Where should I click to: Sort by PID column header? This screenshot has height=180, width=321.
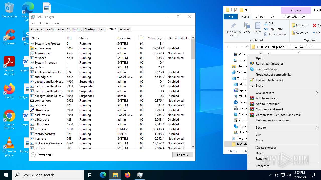(x=72, y=38)
